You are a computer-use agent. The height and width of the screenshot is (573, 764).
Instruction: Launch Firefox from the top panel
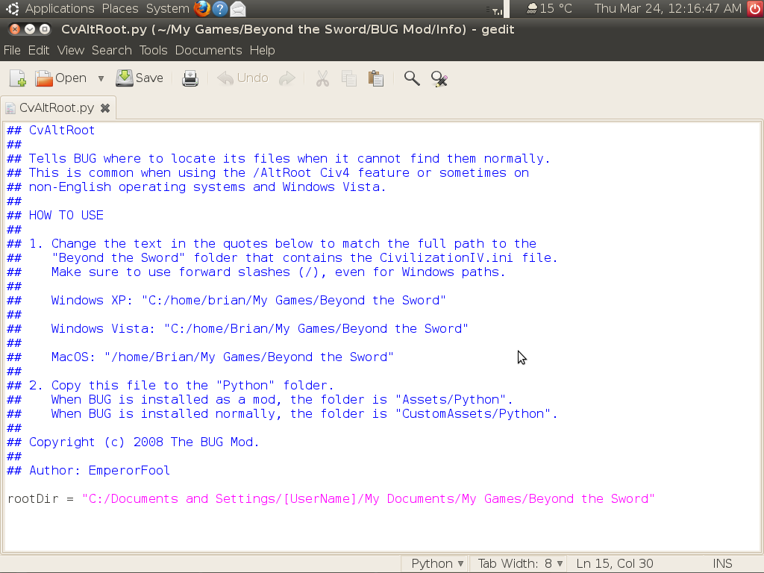pyautogui.click(x=201, y=8)
